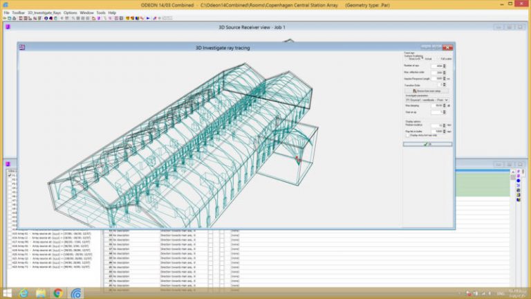This screenshot has height=299, width=531.
Task: Click the Windows Start button
Action: pos(7,293)
